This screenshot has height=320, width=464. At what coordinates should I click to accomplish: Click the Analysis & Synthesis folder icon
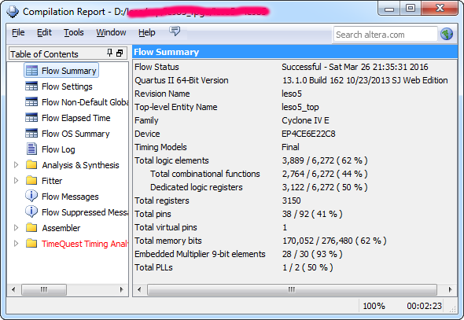coord(31,164)
